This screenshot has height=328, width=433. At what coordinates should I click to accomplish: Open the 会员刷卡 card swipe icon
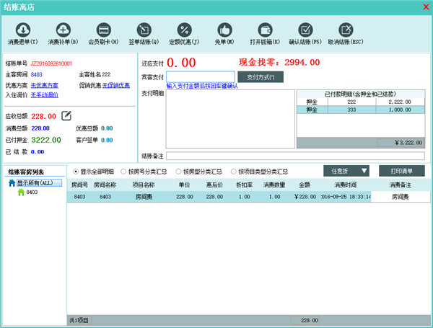[103, 30]
